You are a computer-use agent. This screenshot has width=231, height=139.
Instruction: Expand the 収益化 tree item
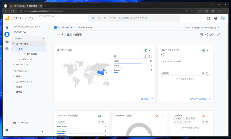tap(13, 87)
